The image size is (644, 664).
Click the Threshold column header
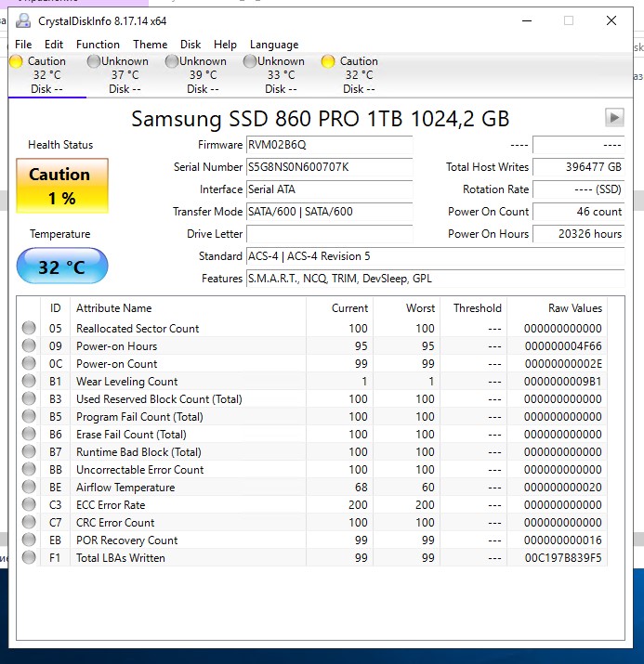pos(473,308)
